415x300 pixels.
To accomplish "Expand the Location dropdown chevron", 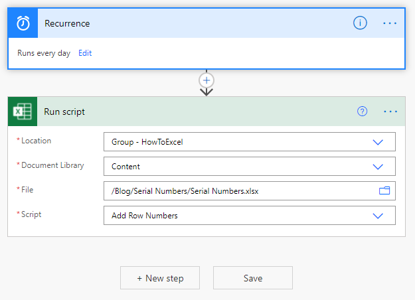I will [378, 142].
